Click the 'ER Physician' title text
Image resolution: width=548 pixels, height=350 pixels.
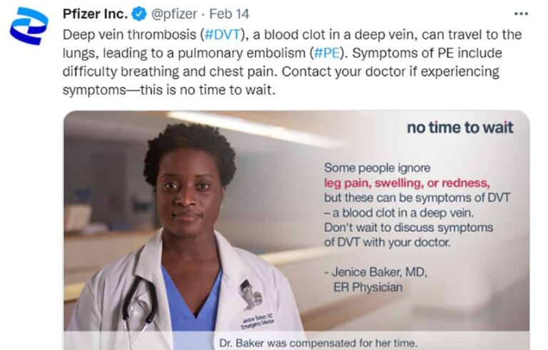(367, 287)
